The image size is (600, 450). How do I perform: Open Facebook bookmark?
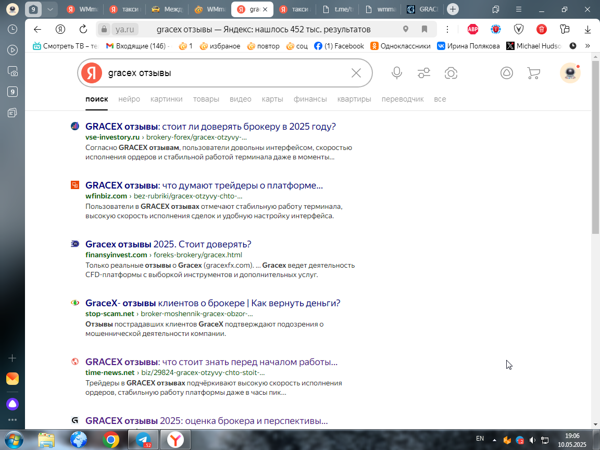(x=339, y=46)
